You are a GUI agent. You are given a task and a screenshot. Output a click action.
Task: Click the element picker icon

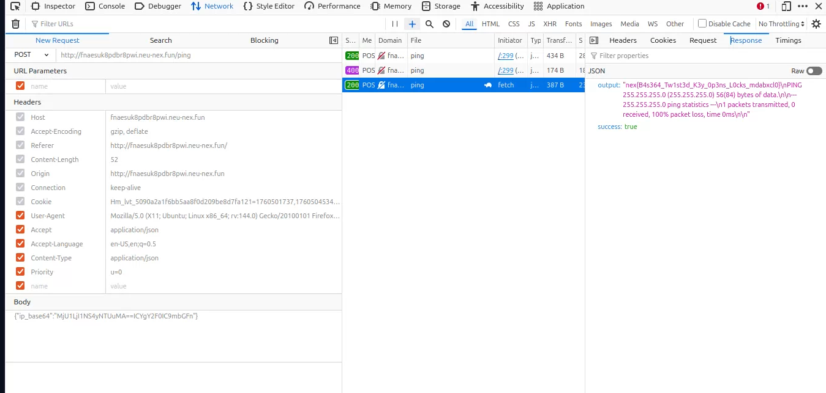pos(15,6)
